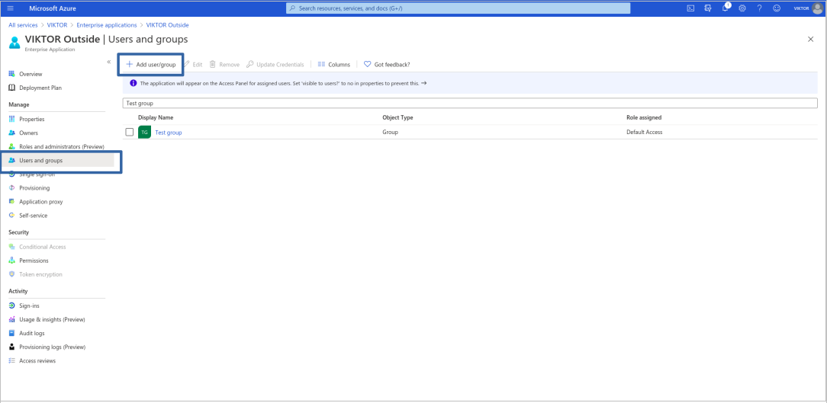The image size is (827, 403).
Task: Navigate to Enterprise applications breadcrumb
Action: 106,25
